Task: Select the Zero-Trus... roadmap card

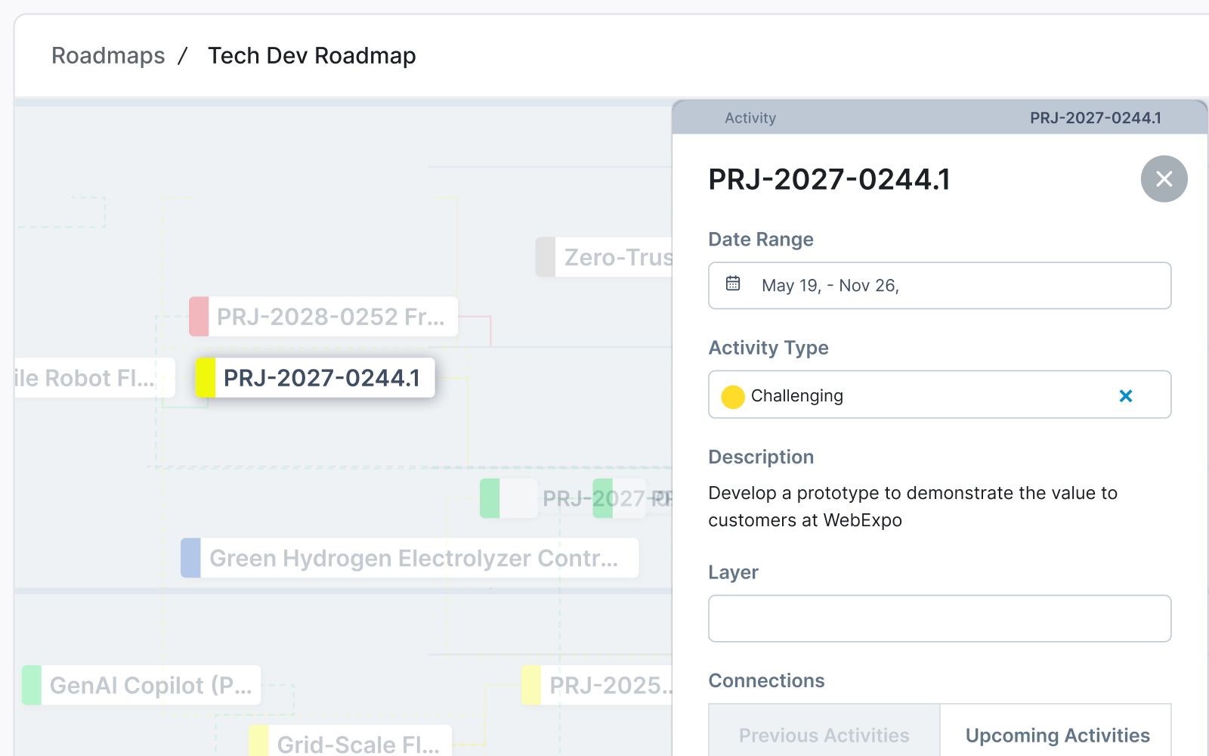Action: coord(604,257)
